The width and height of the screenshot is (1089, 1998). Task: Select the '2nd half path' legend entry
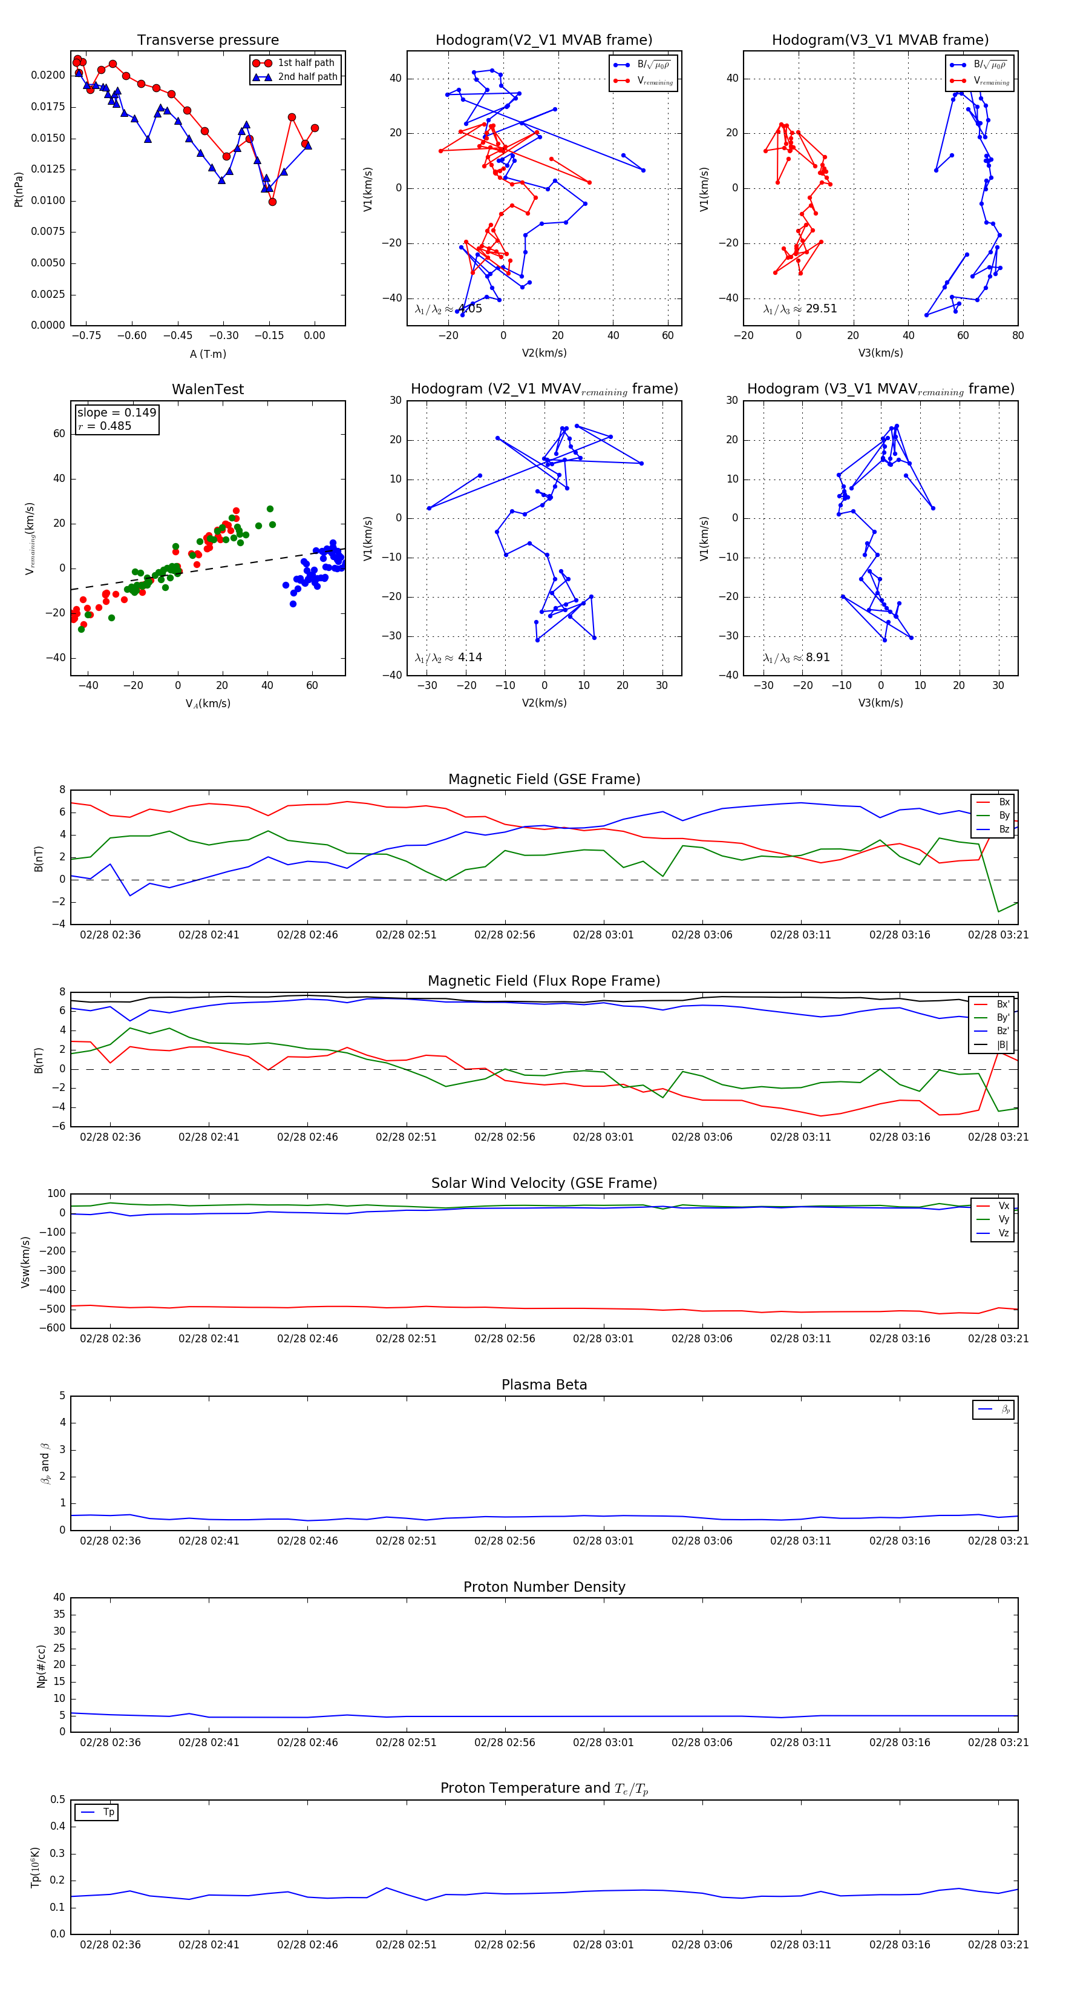(x=295, y=77)
